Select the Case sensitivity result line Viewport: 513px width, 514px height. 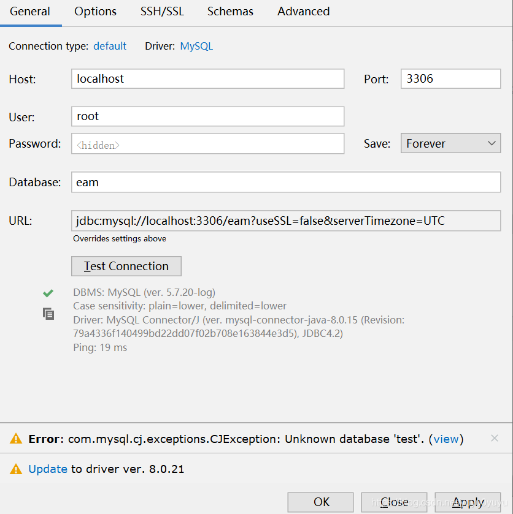180,306
